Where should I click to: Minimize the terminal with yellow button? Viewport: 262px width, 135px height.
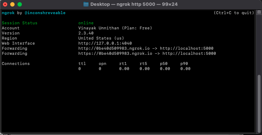pyautogui.click(x=12, y=4)
